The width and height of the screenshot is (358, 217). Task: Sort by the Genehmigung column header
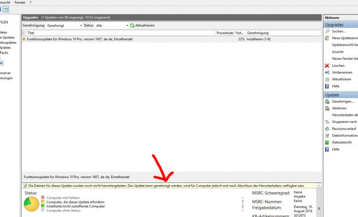click(x=283, y=33)
